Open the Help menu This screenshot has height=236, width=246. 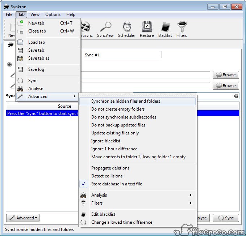[71, 14]
